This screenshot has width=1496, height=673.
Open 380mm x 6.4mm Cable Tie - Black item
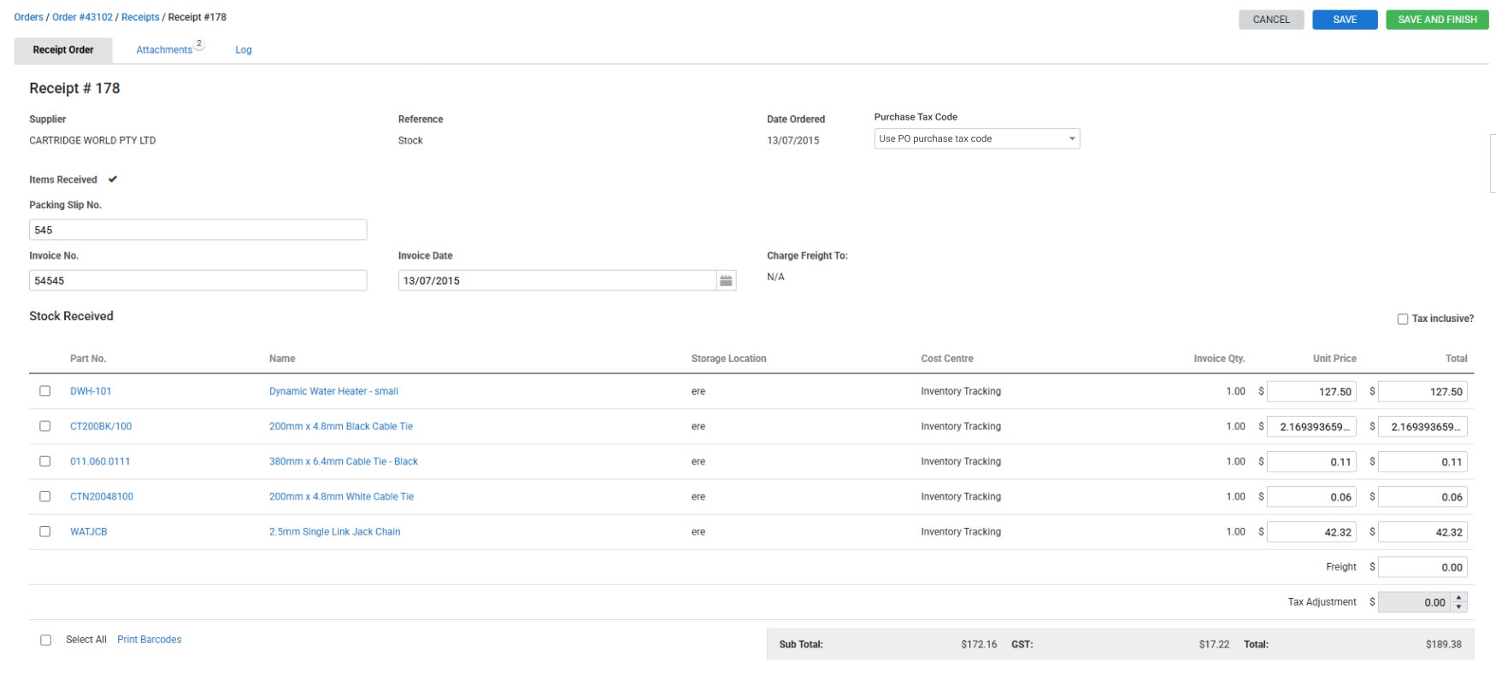(x=344, y=461)
